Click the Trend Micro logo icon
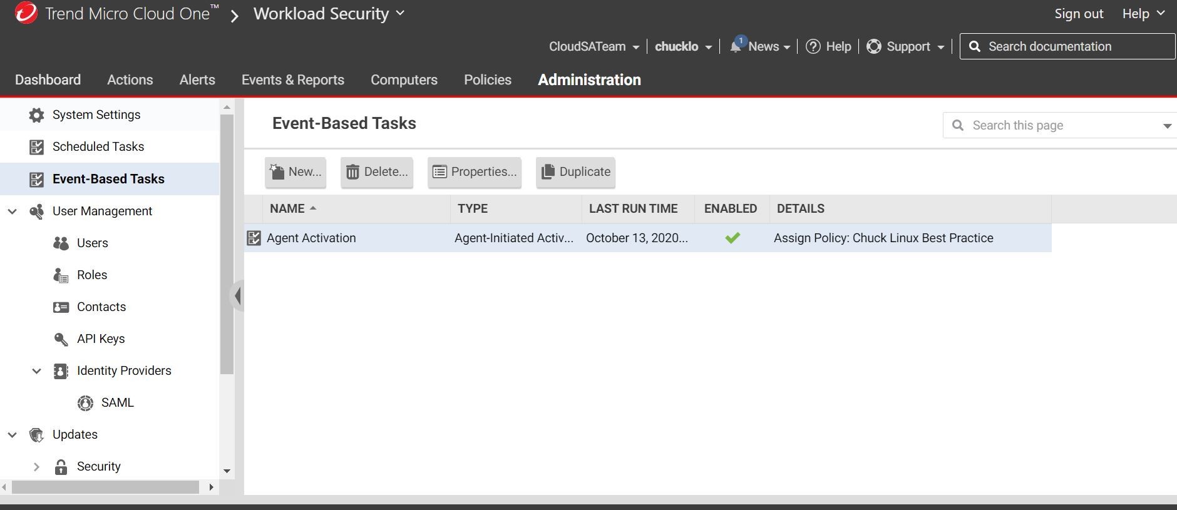Viewport: 1177px width, 510px height. (26, 13)
